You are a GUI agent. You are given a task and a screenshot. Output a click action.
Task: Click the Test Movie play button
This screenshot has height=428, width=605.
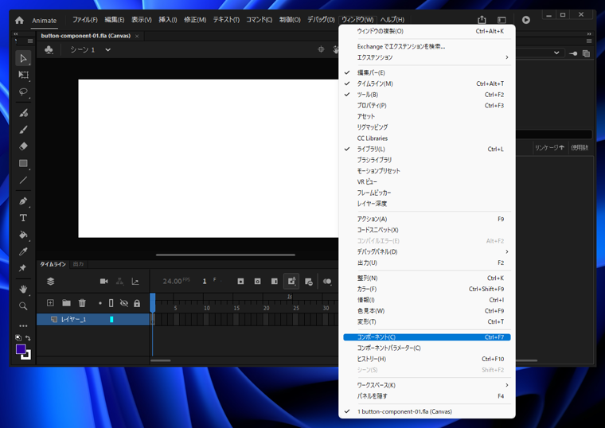pos(526,20)
